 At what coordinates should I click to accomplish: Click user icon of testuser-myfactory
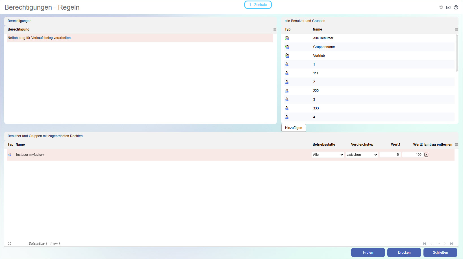click(x=10, y=155)
